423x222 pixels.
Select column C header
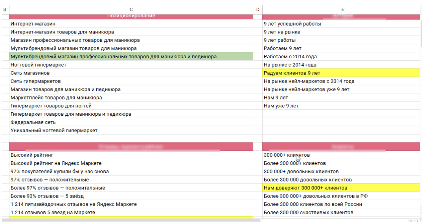click(131, 9)
